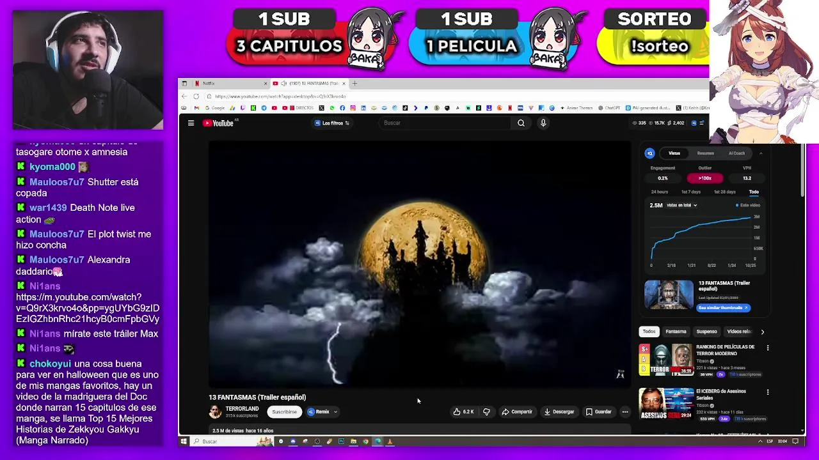Choose the 1st 7 days range

(x=690, y=192)
